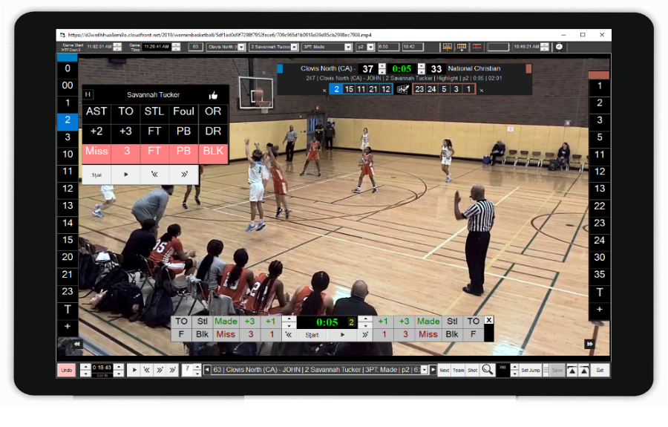Click pink BLK in Savannah Tucker panel
Image resolution: width=668 pixels, height=427 pixels.
(x=213, y=151)
